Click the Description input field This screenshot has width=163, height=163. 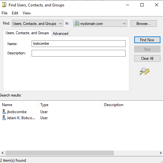pos(79,53)
